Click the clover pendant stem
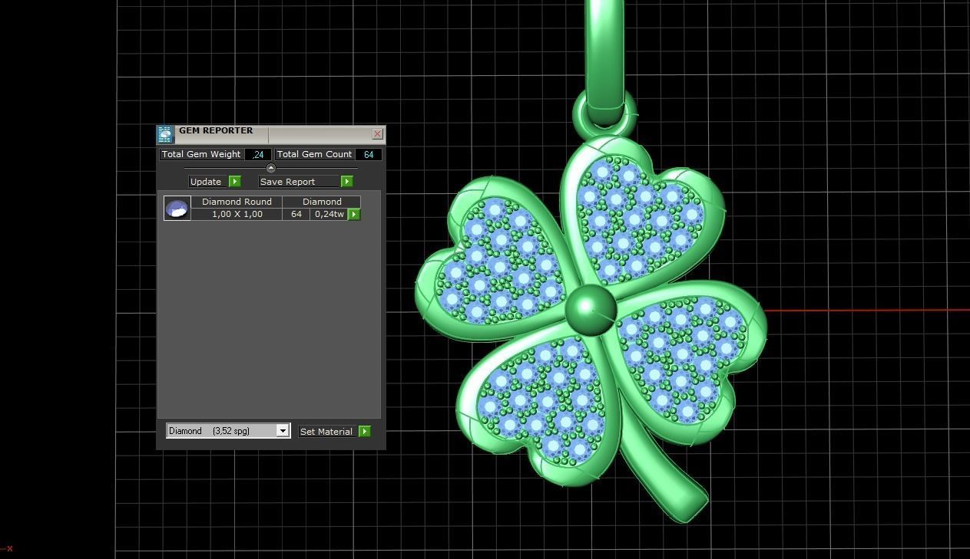The image size is (970, 559). pyautogui.click(x=663, y=475)
